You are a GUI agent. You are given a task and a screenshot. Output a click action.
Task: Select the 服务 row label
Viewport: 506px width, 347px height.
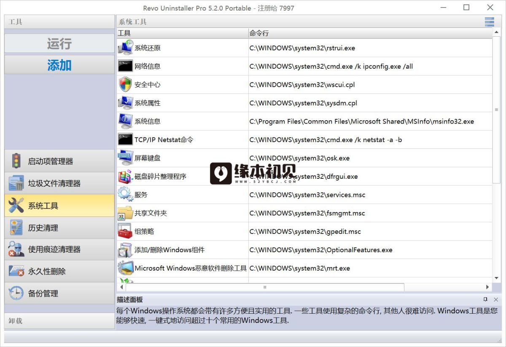click(141, 195)
